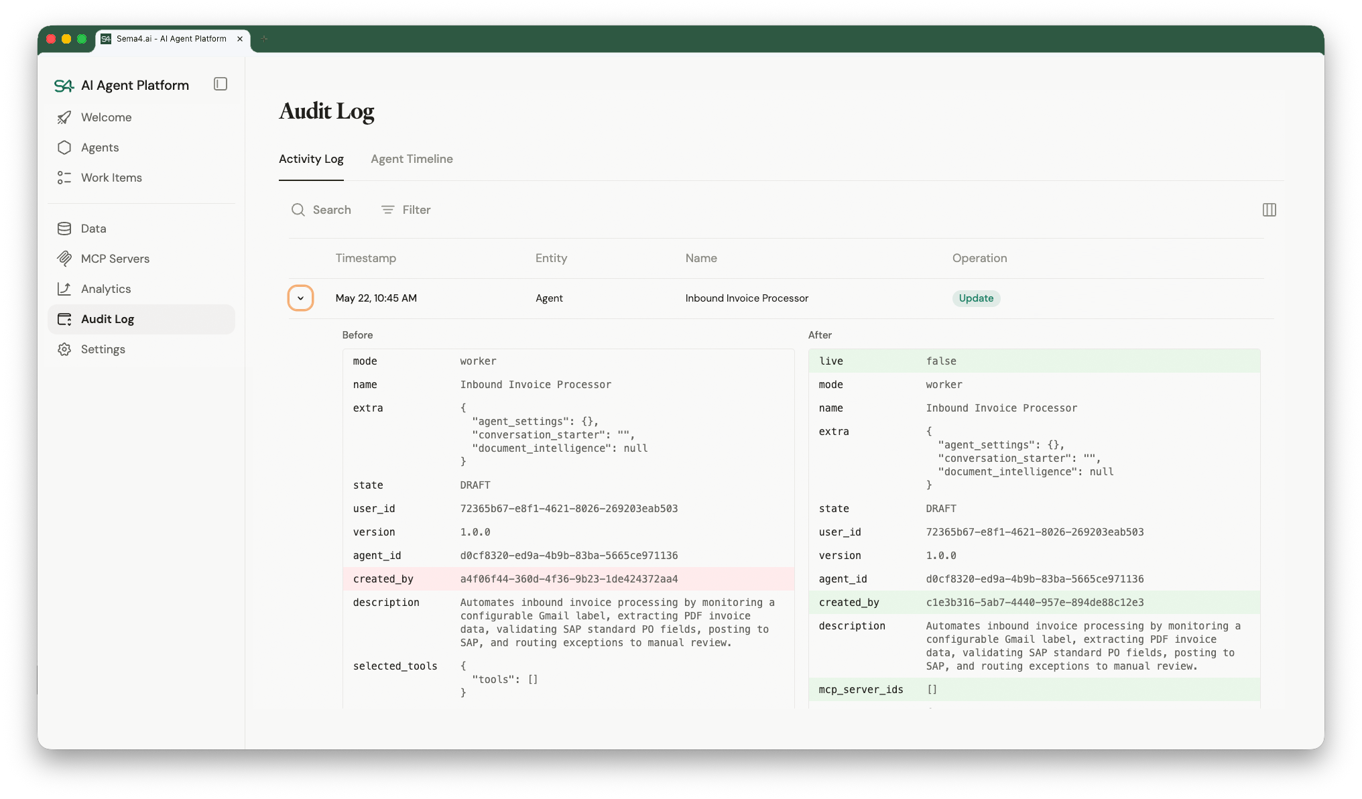Click the mcp_server_ids row in After

(1034, 690)
